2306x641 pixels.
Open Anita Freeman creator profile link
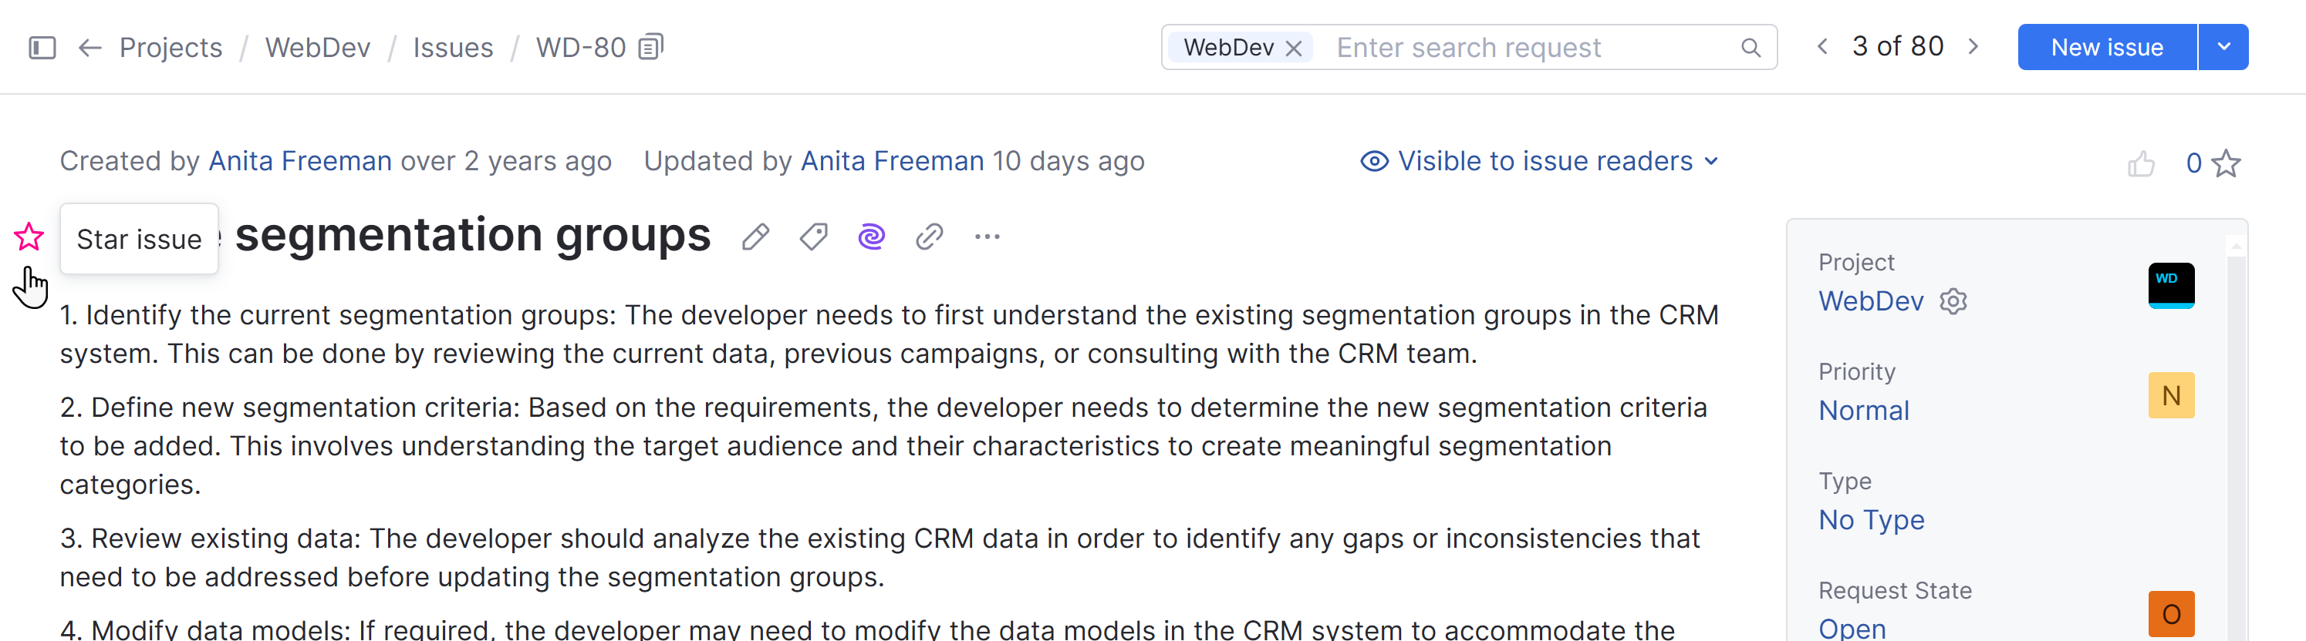300,162
